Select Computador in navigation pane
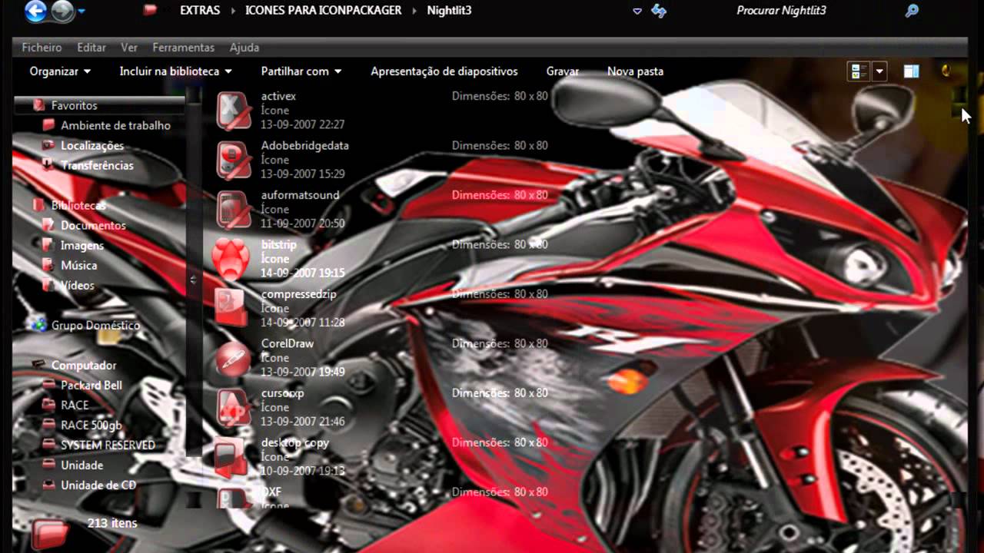This screenshot has width=984, height=553. tap(84, 365)
